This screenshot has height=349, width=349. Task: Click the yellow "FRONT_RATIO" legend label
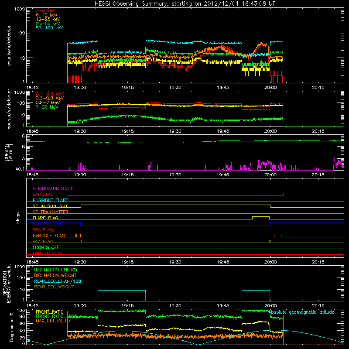coord(50,312)
